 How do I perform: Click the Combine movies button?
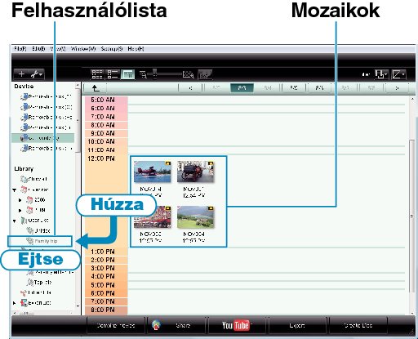[116, 325]
